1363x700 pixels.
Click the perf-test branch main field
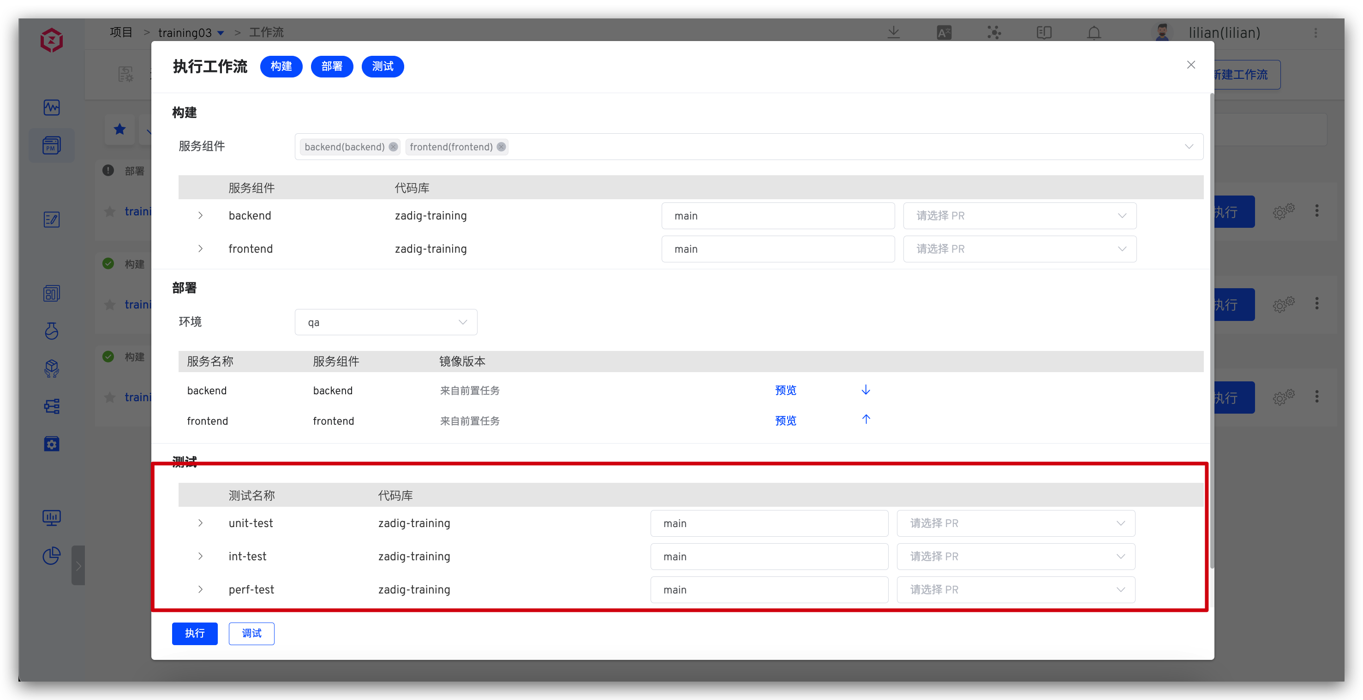(769, 590)
